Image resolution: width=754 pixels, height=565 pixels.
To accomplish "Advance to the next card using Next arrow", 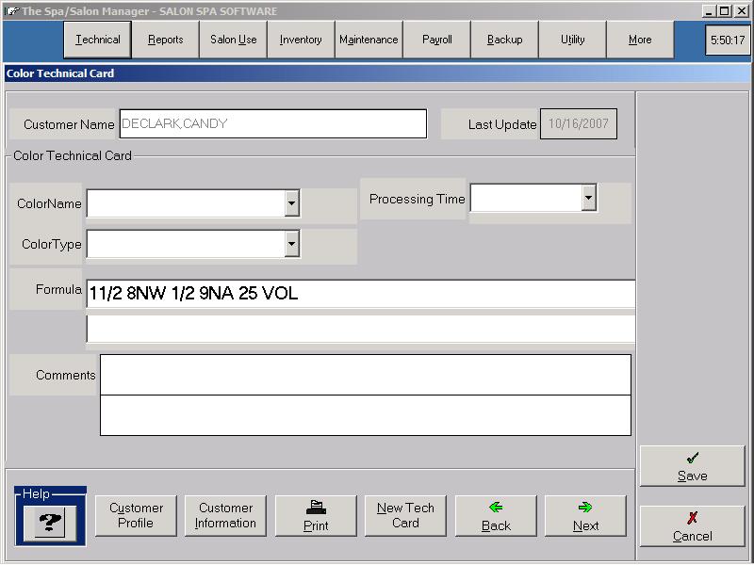I will click(585, 516).
